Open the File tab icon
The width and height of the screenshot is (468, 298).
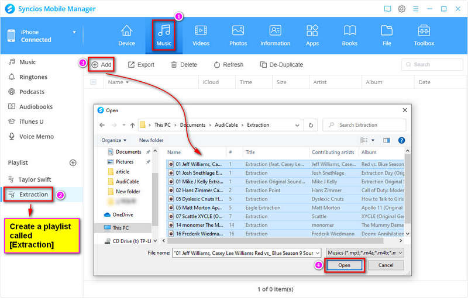point(387,30)
